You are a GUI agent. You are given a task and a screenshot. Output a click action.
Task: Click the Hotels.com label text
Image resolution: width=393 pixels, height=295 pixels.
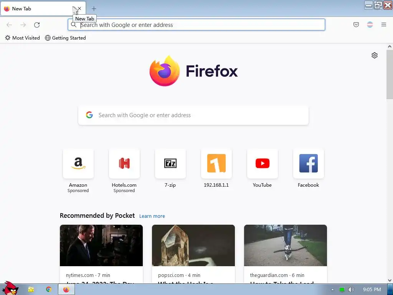[124, 185]
